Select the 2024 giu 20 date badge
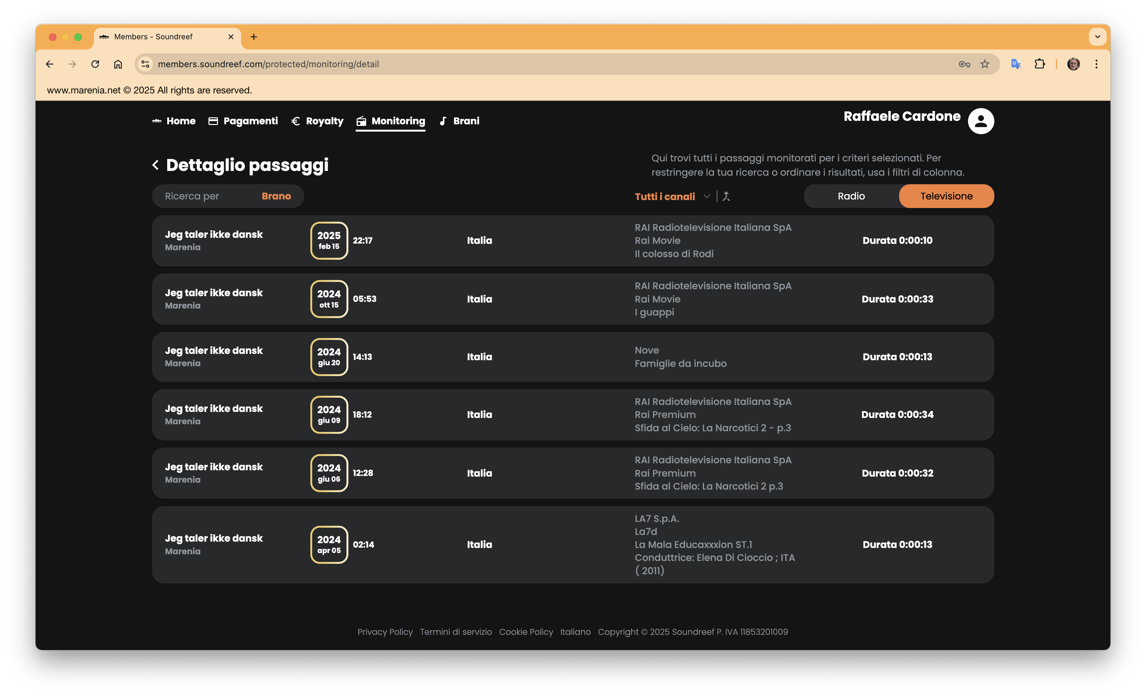This screenshot has height=697, width=1146. tap(329, 357)
